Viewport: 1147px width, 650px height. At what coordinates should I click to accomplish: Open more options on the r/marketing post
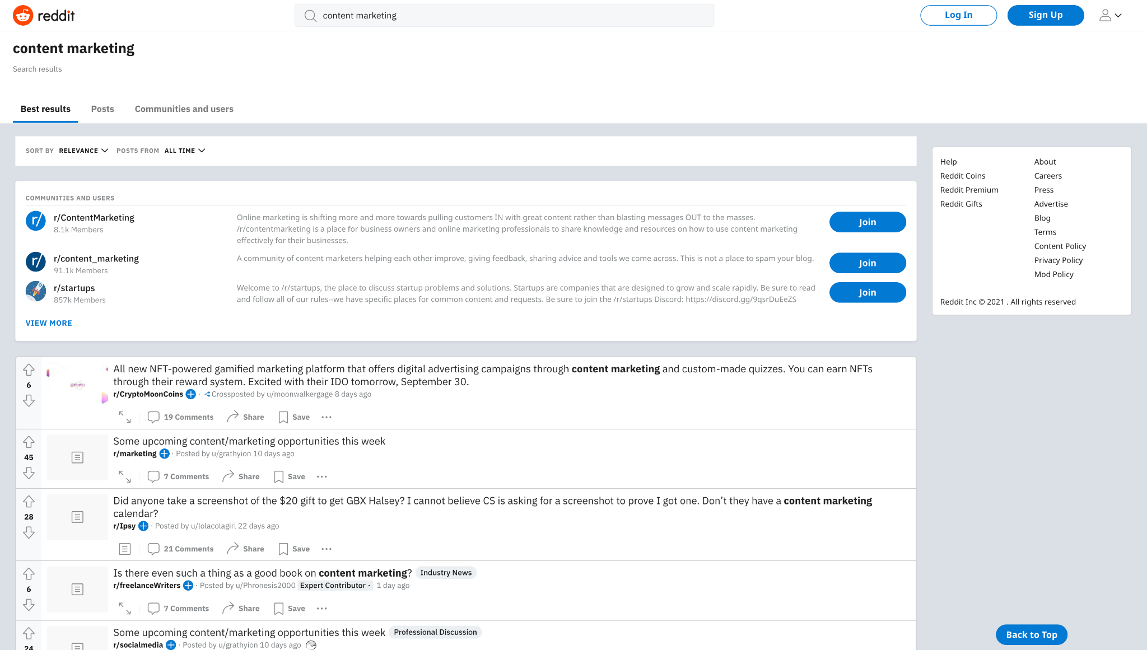tap(322, 476)
